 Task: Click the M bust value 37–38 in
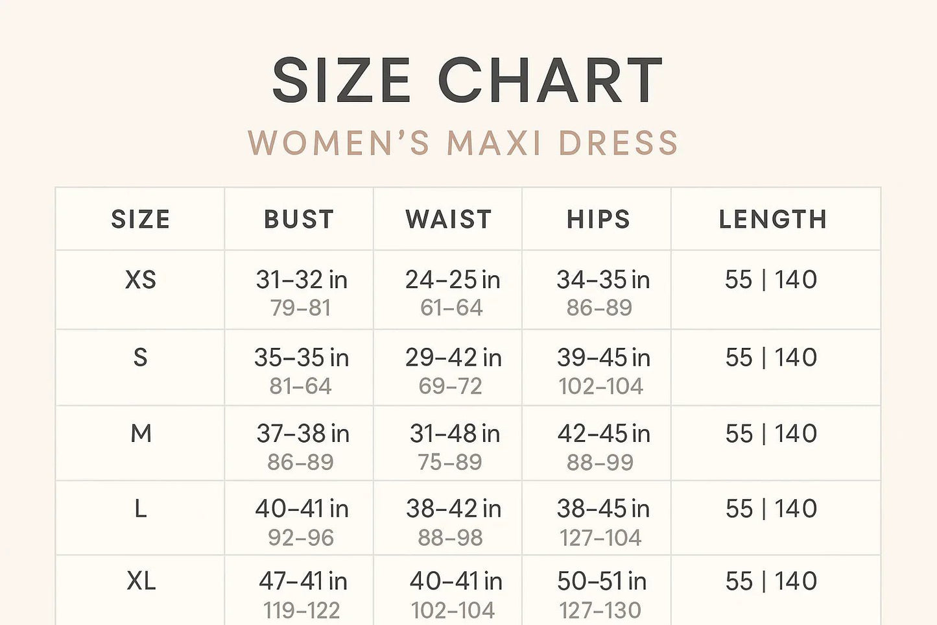[x=303, y=434]
